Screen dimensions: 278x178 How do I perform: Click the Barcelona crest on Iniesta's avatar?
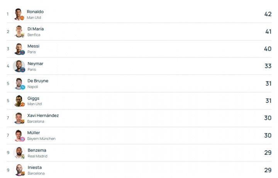(x=23, y=173)
